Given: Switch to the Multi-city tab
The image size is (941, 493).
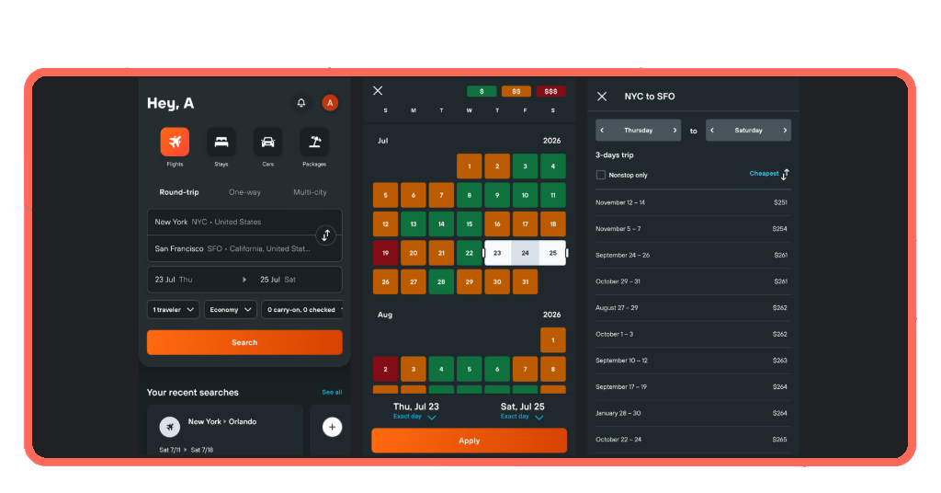Looking at the screenshot, I should (310, 192).
